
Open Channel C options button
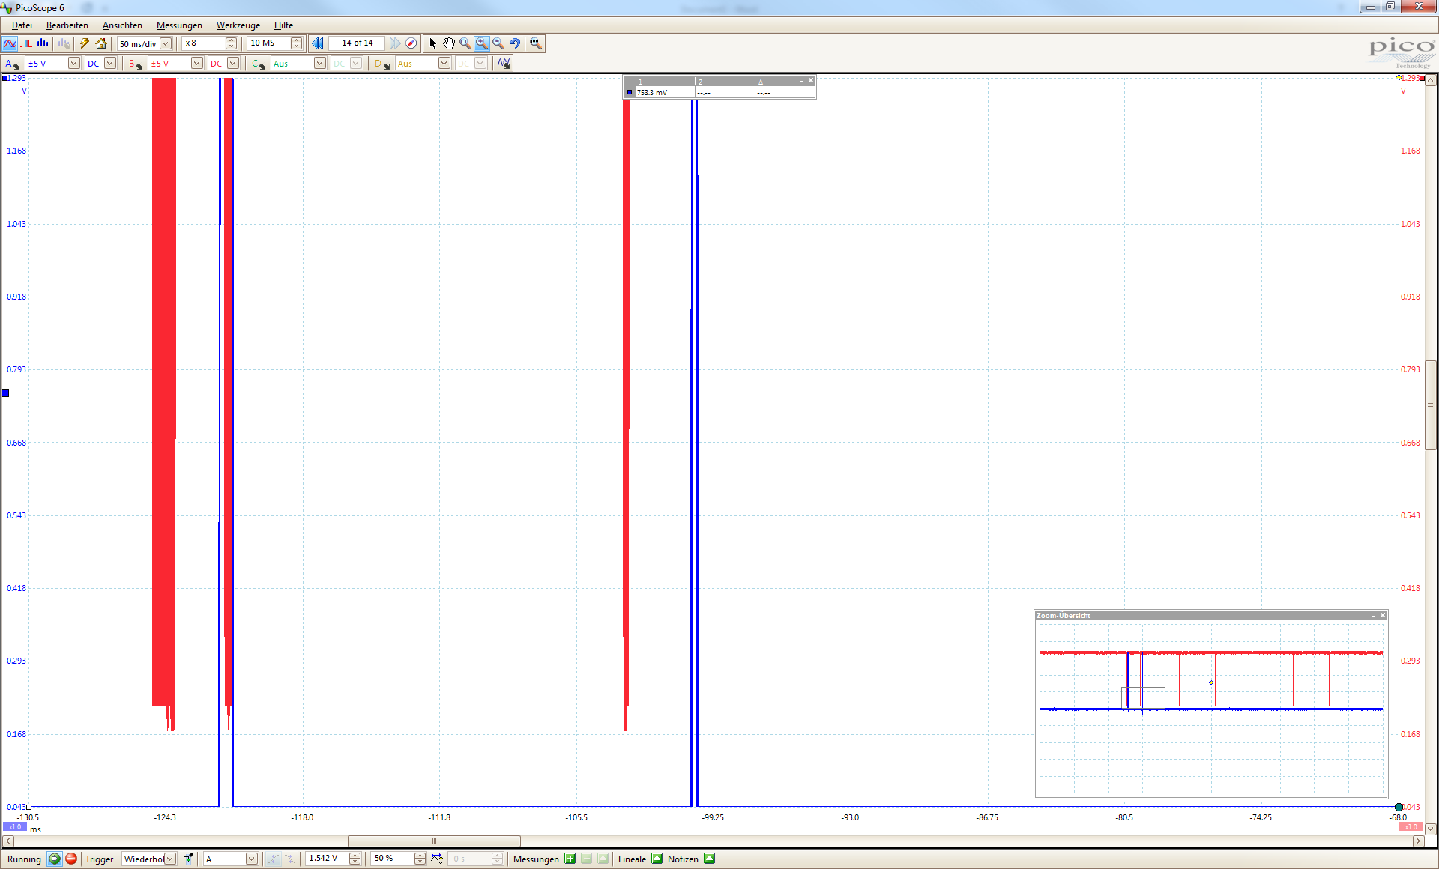tap(259, 64)
